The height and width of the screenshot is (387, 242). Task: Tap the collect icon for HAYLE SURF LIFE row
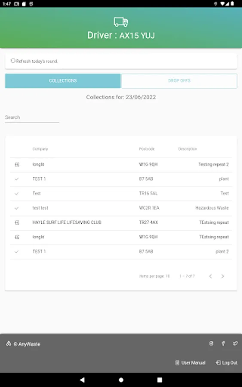(x=17, y=222)
